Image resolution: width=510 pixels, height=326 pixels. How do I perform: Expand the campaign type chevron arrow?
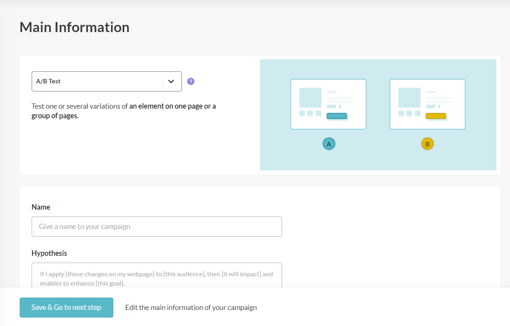[171, 81]
